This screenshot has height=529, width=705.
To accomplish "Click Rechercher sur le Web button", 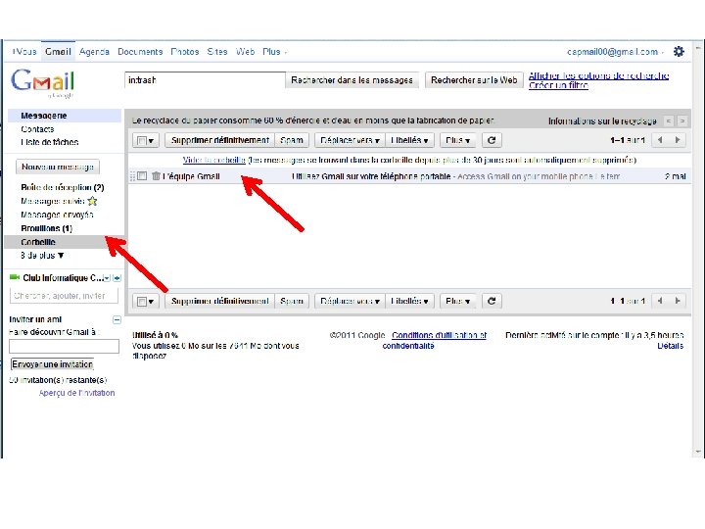I will pyautogui.click(x=474, y=80).
